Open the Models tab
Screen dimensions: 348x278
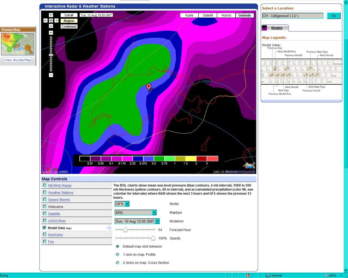[x=277, y=28]
